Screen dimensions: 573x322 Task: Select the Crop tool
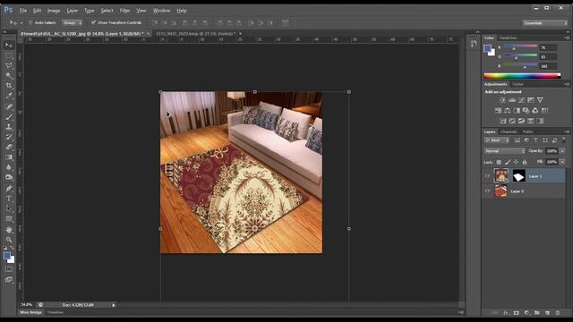[x=9, y=86]
